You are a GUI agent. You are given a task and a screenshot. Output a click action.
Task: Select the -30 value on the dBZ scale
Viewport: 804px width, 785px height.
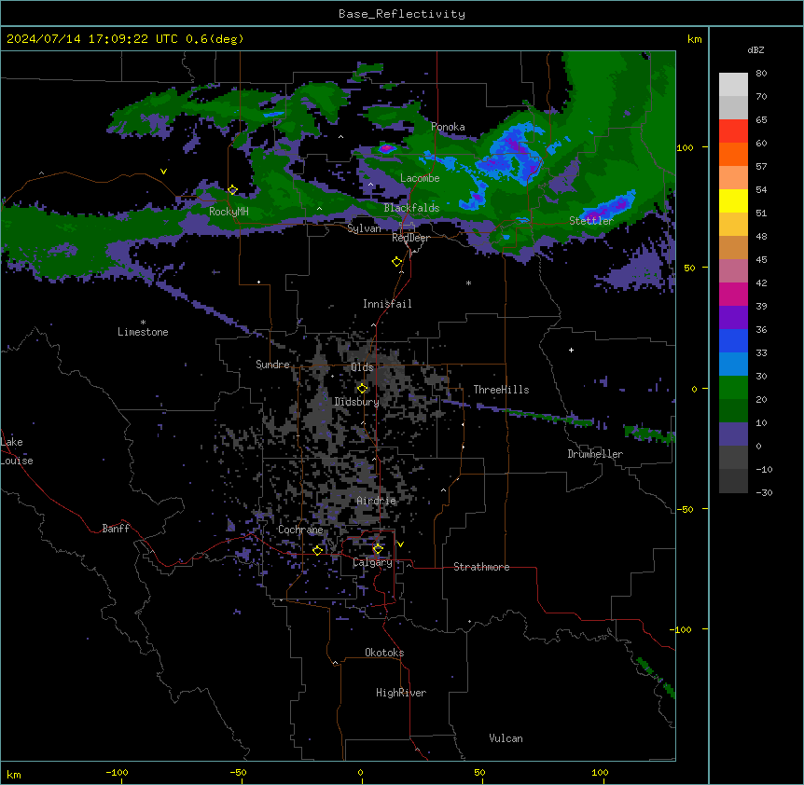(764, 492)
